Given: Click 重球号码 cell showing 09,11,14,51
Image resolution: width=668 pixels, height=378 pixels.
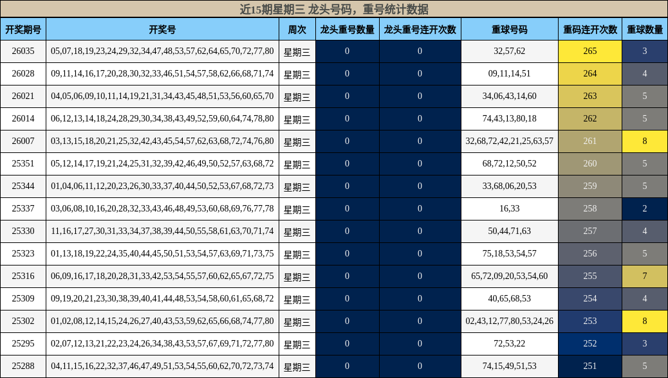Looking at the screenshot, I should pos(509,74).
